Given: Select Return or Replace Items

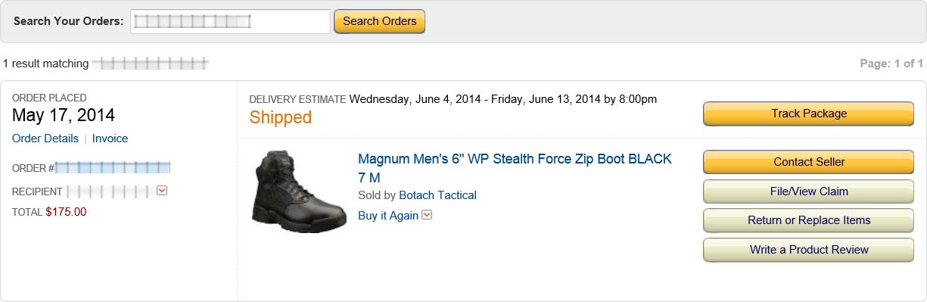Looking at the screenshot, I should pos(809,220).
